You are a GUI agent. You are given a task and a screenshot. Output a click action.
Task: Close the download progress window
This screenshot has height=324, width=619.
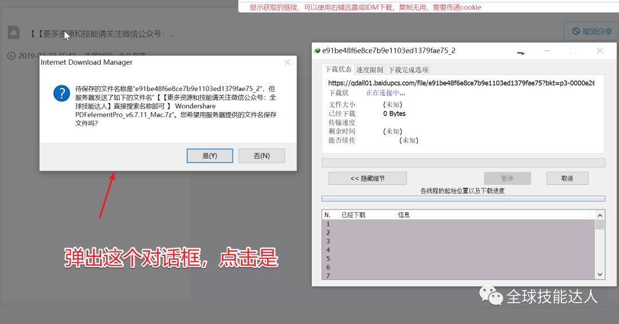[600, 51]
